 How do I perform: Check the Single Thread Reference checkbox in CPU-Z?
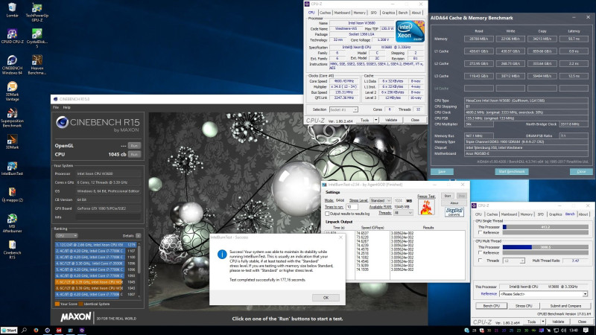click(480, 232)
